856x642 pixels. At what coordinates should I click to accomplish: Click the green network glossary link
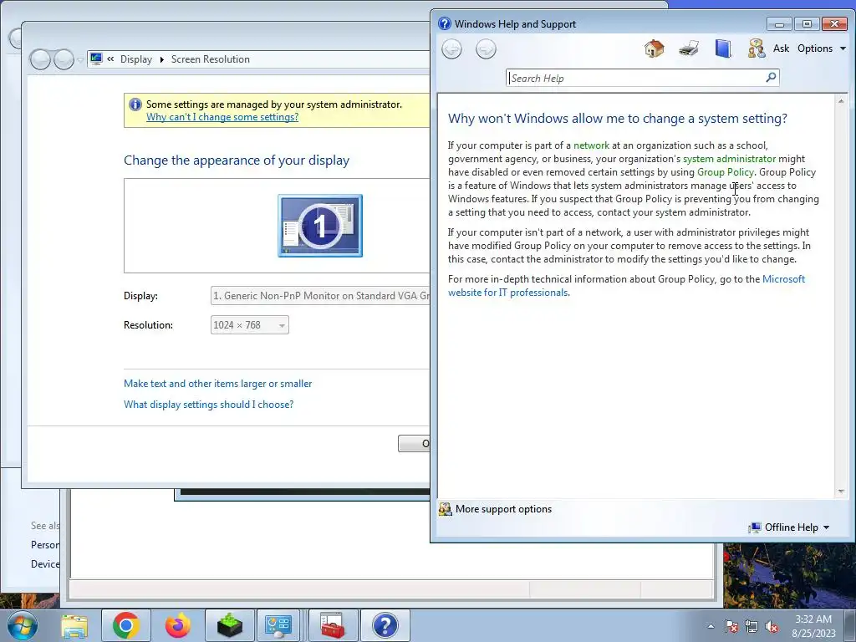point(591,145)
